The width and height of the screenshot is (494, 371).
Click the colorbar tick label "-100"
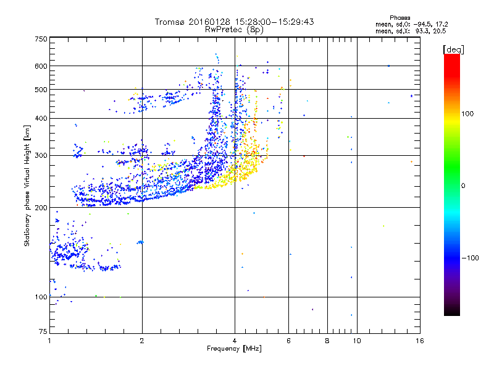point(470,258)
